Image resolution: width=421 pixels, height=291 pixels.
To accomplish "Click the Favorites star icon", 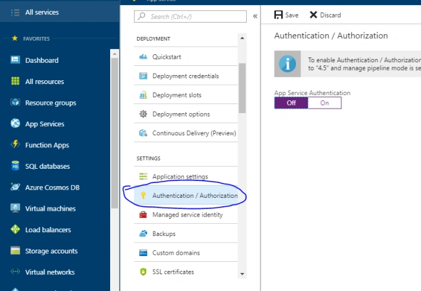I will click(15, 38).
